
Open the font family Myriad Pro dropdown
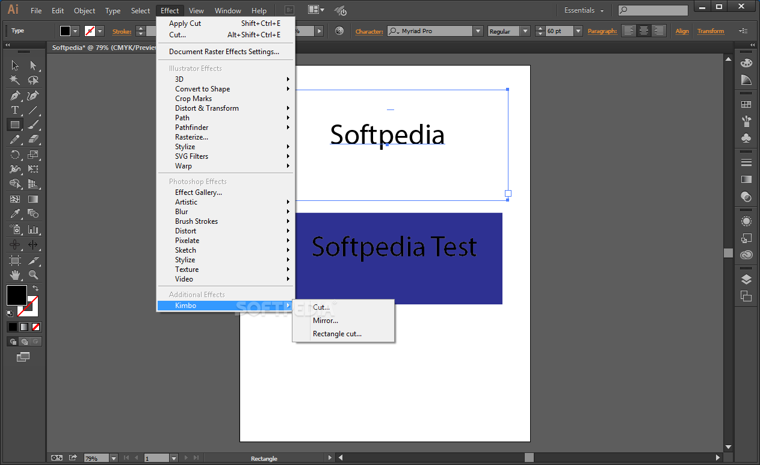click(478, 31)
